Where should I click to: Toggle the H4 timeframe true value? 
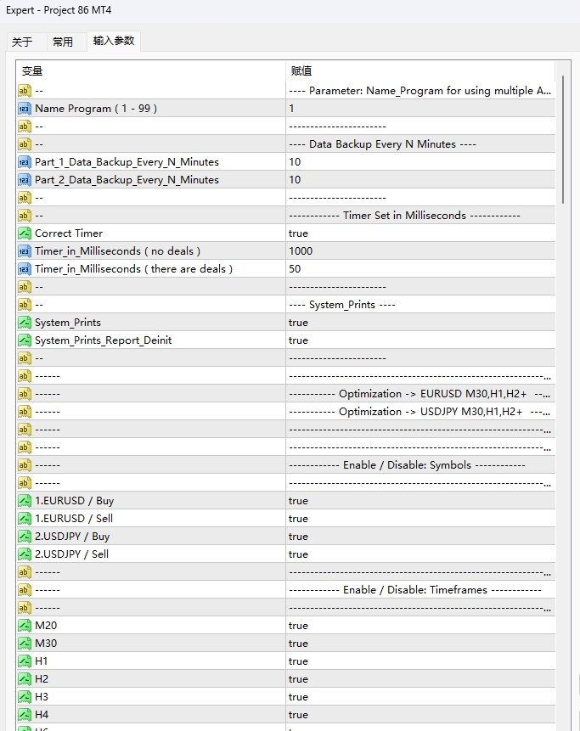[x=299, y=715]
